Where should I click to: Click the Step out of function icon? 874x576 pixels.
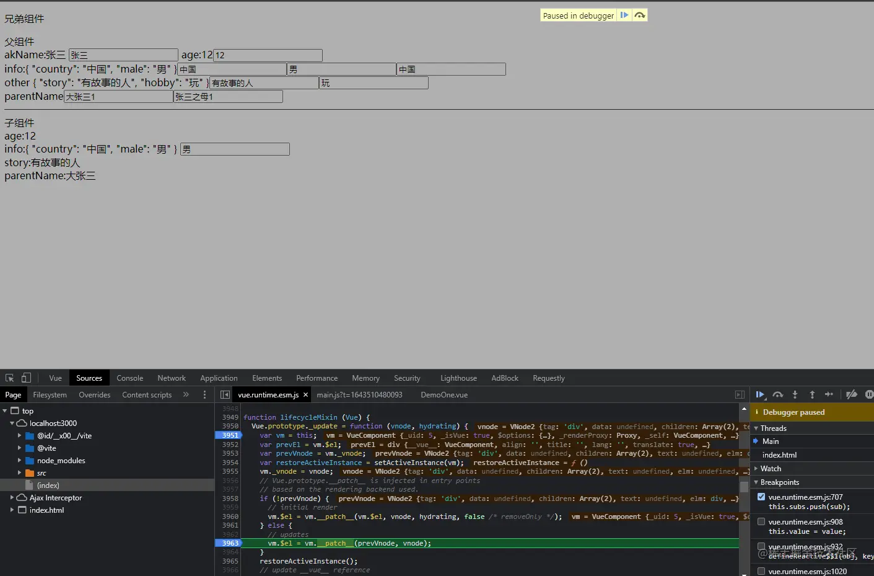click(812, 395)
